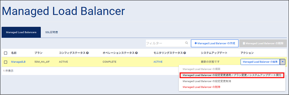
Task: Toggle the action dropdown arrow for ManagedLB
Action: pyautogui.click(x=283, y=62)
